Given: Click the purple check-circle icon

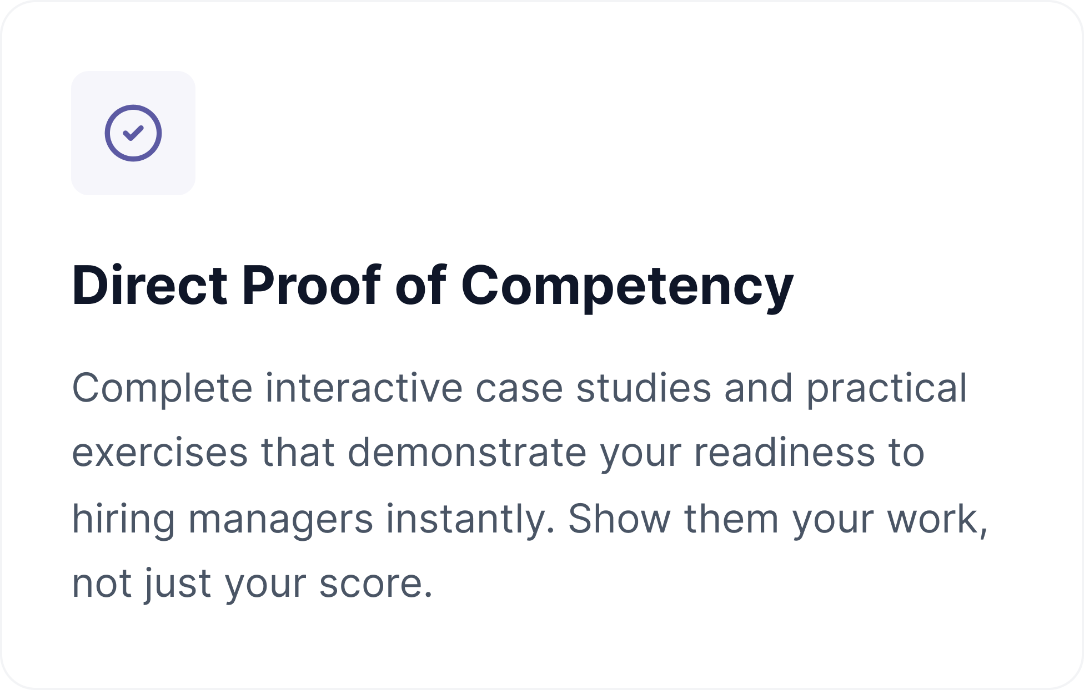Looking at the screenshot, I should [133, 133].
